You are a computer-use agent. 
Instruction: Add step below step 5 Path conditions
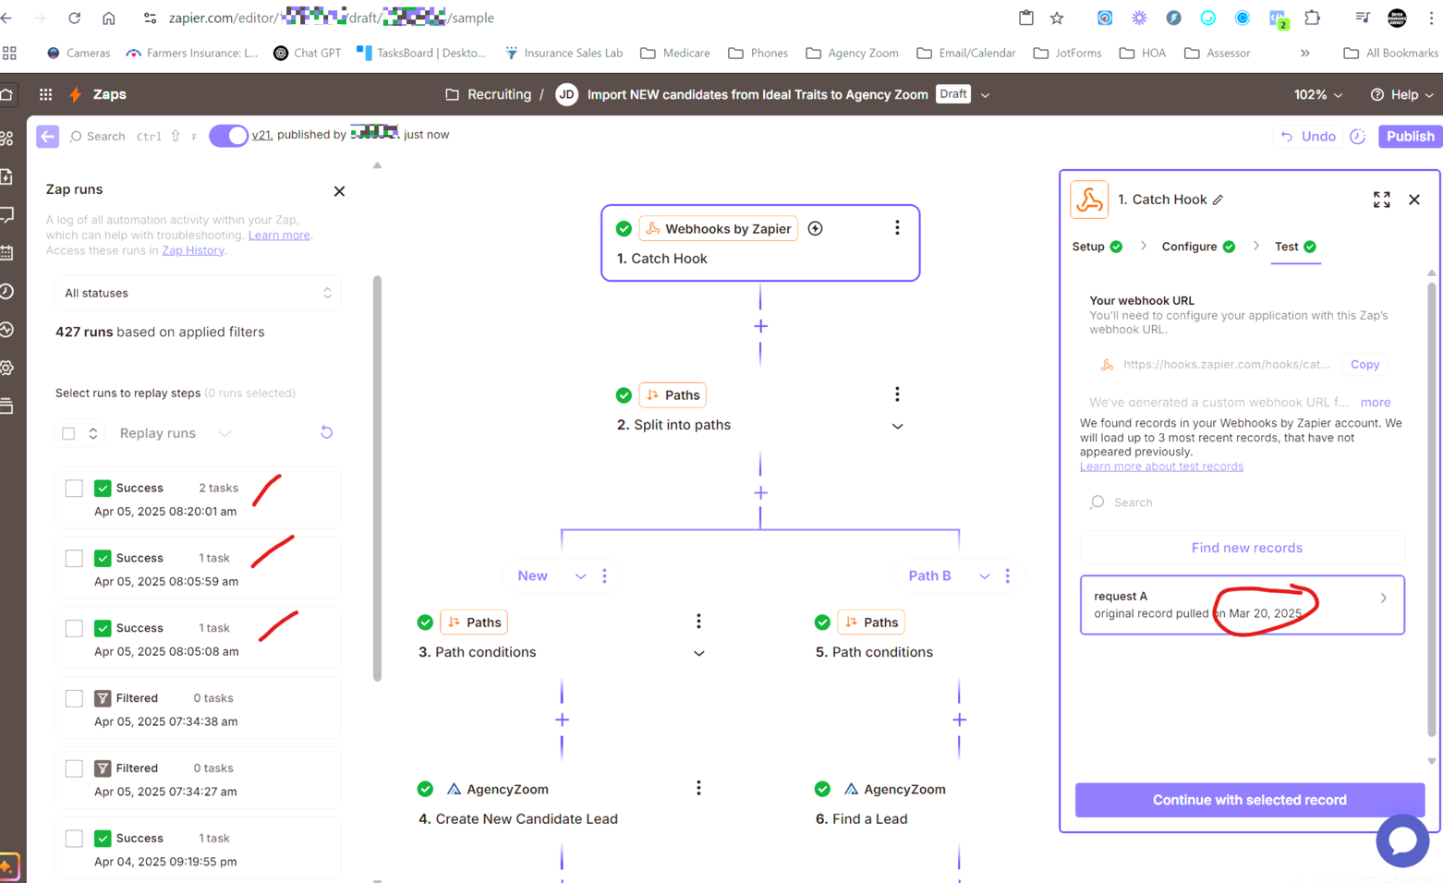959,720
